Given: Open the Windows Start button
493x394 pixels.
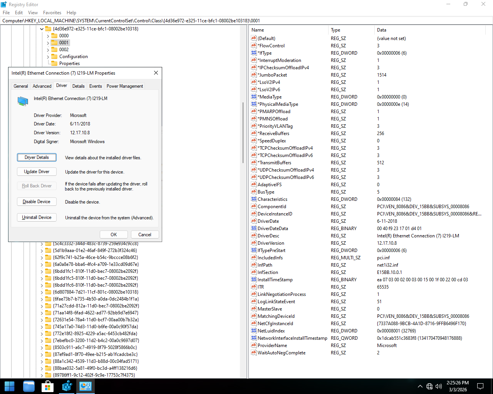Looking at the screenshot, I should click(10, 386).
